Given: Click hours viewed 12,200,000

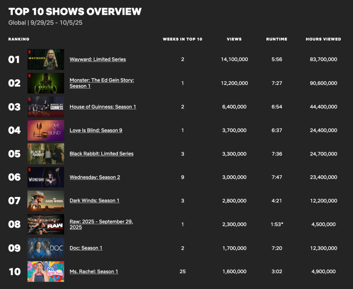Looking at the screenshot, I should click(324, 201).
